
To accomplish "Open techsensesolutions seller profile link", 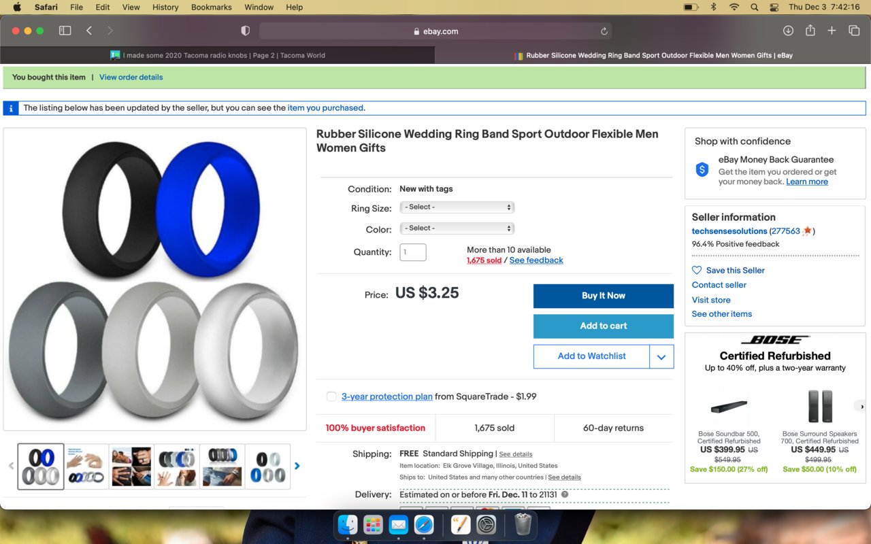I will 729,231.
